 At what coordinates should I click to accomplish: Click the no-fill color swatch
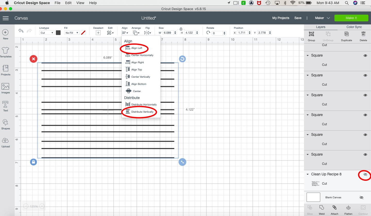pyautogui.click(x=83, y=33)
